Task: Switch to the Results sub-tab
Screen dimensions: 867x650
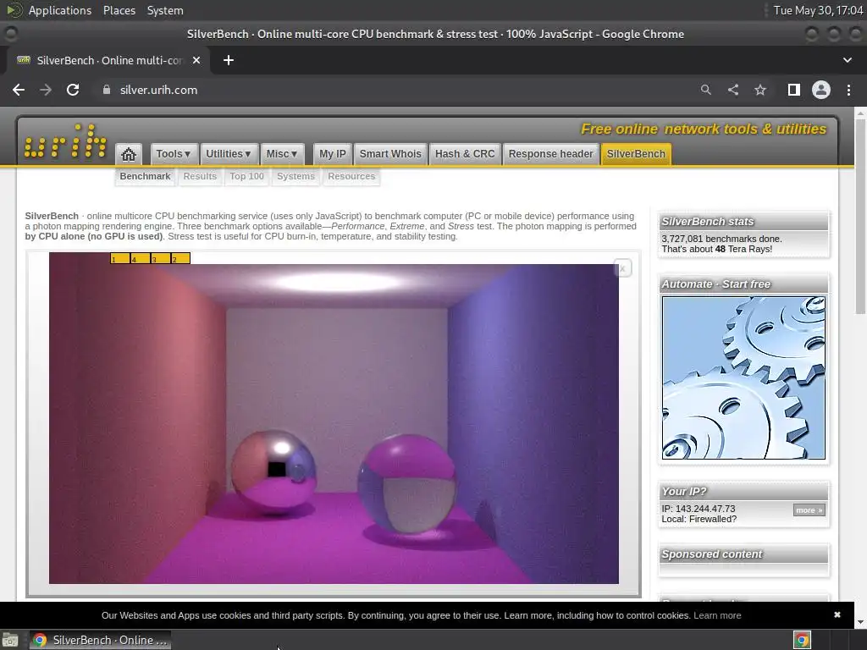Action: [200, 176]
